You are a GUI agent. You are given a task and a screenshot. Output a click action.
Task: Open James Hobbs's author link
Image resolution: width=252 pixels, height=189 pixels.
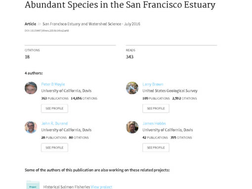click(154, 123)
